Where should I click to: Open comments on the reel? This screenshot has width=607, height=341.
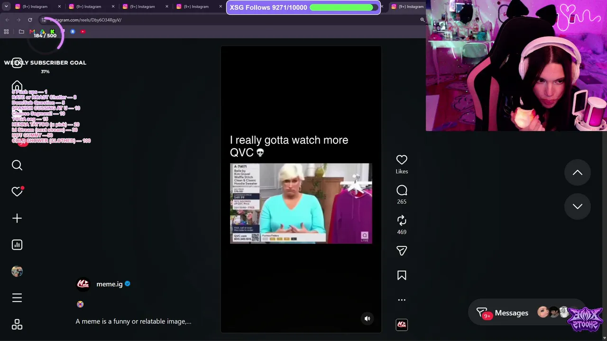point(402,190)
